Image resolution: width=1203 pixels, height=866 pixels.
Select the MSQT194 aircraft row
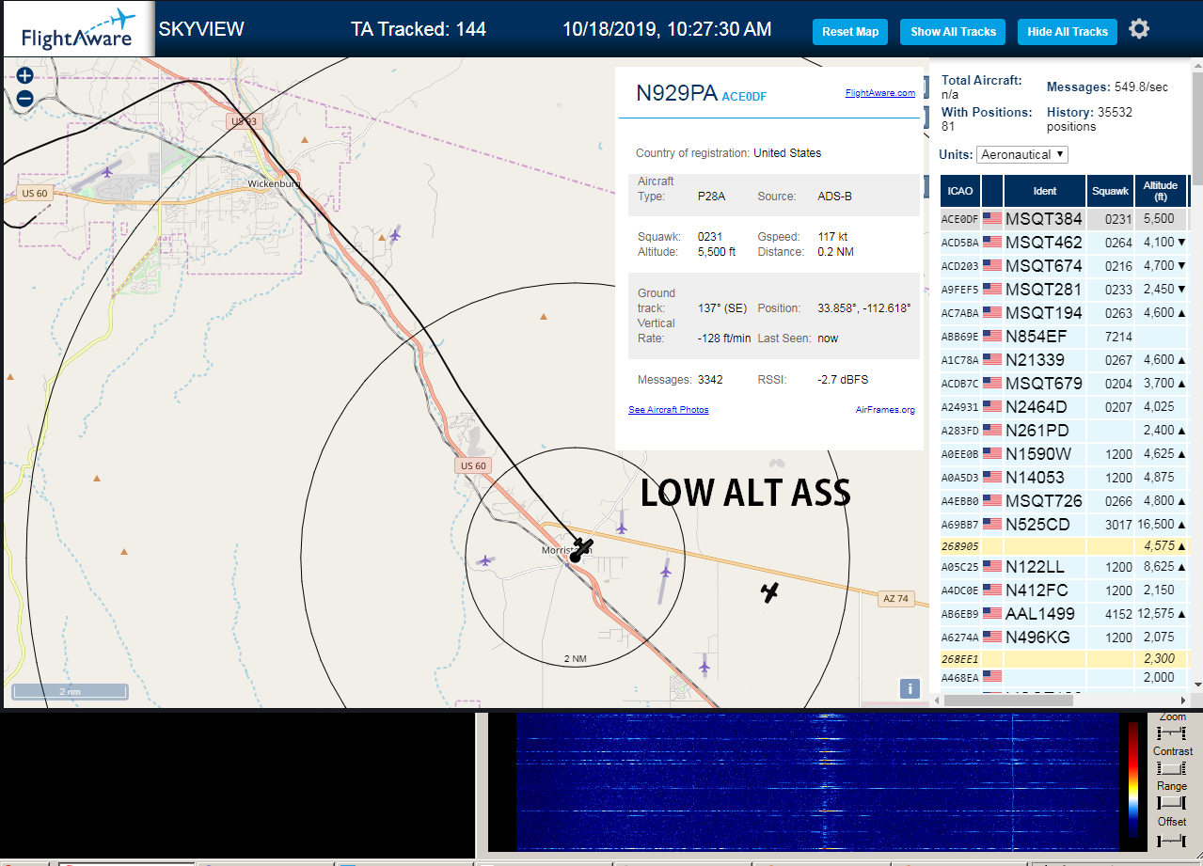pyautogui.click(x=1064, y=313)
